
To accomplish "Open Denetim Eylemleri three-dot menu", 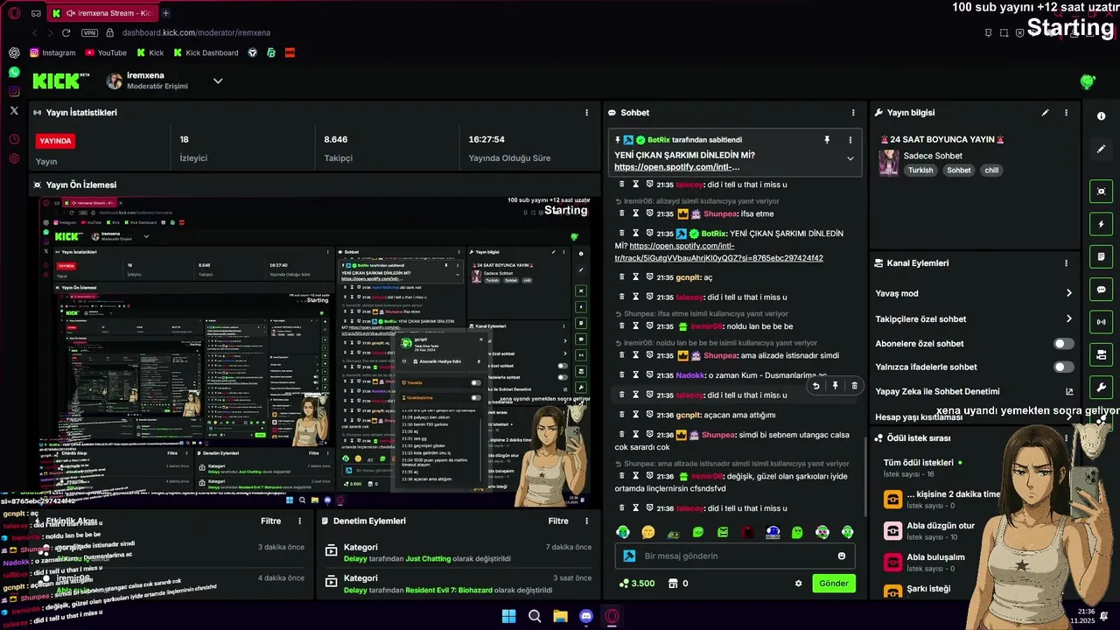I will (x=588, y=521).
